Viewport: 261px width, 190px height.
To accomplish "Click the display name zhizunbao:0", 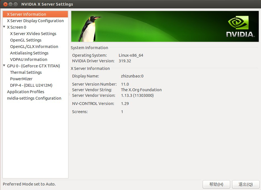I will pyautogui.click(x=132, y=76).
